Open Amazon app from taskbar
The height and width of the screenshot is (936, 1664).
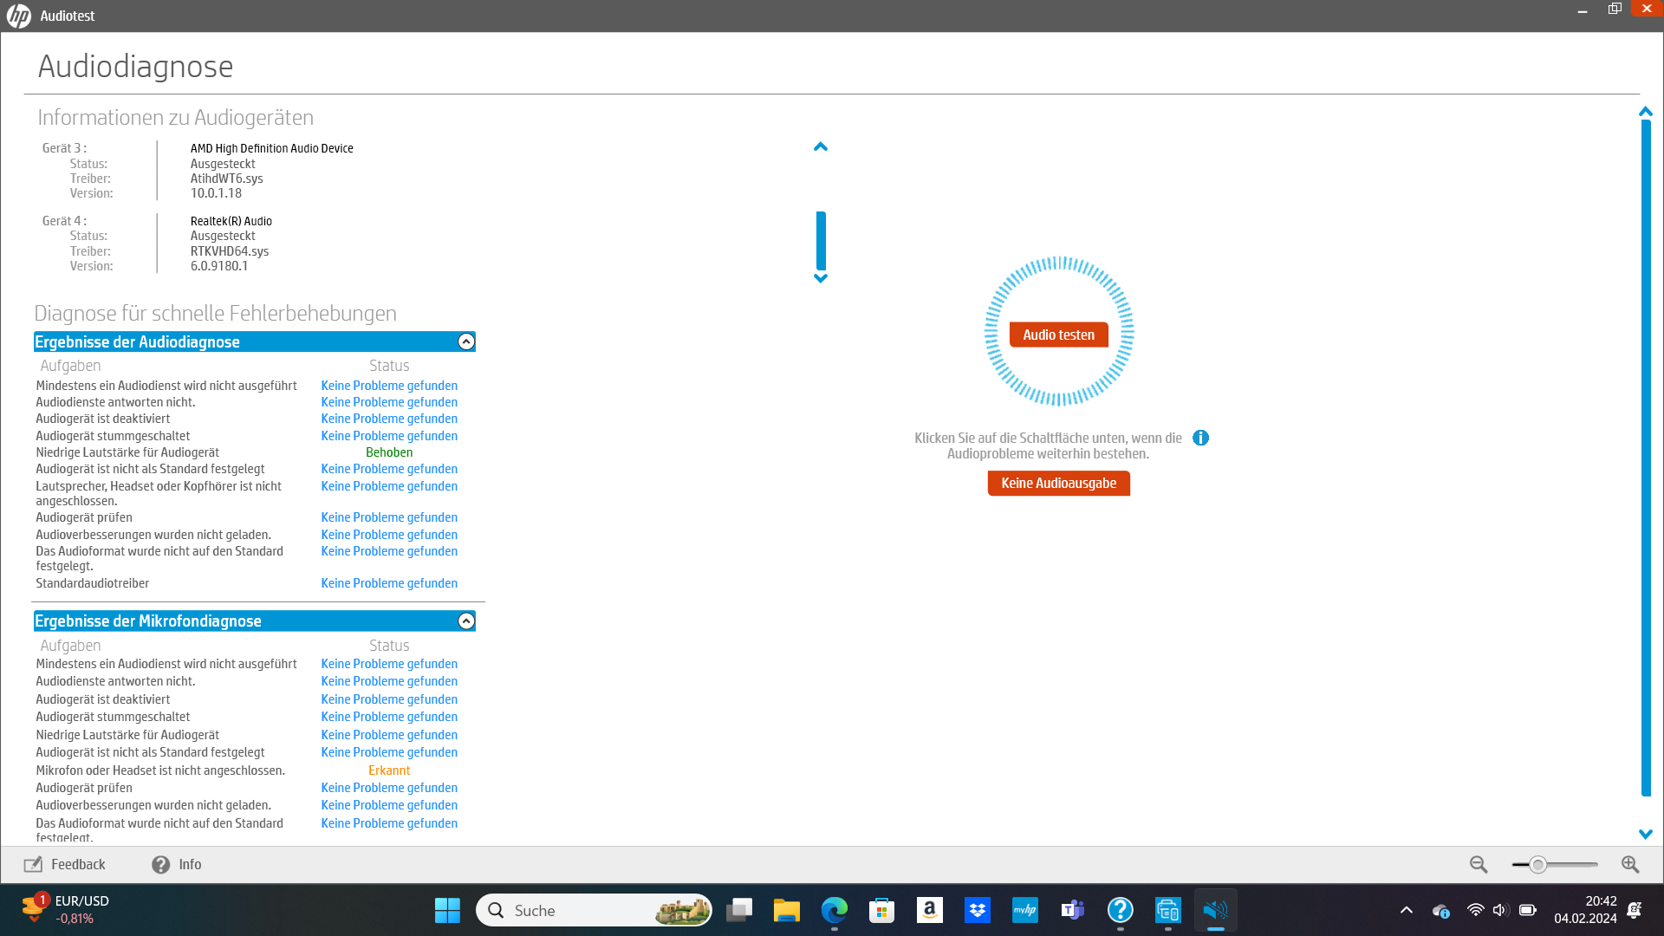[930, 910]
